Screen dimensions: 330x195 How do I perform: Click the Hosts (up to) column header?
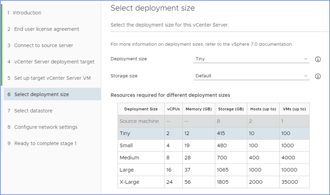(263, 109)
